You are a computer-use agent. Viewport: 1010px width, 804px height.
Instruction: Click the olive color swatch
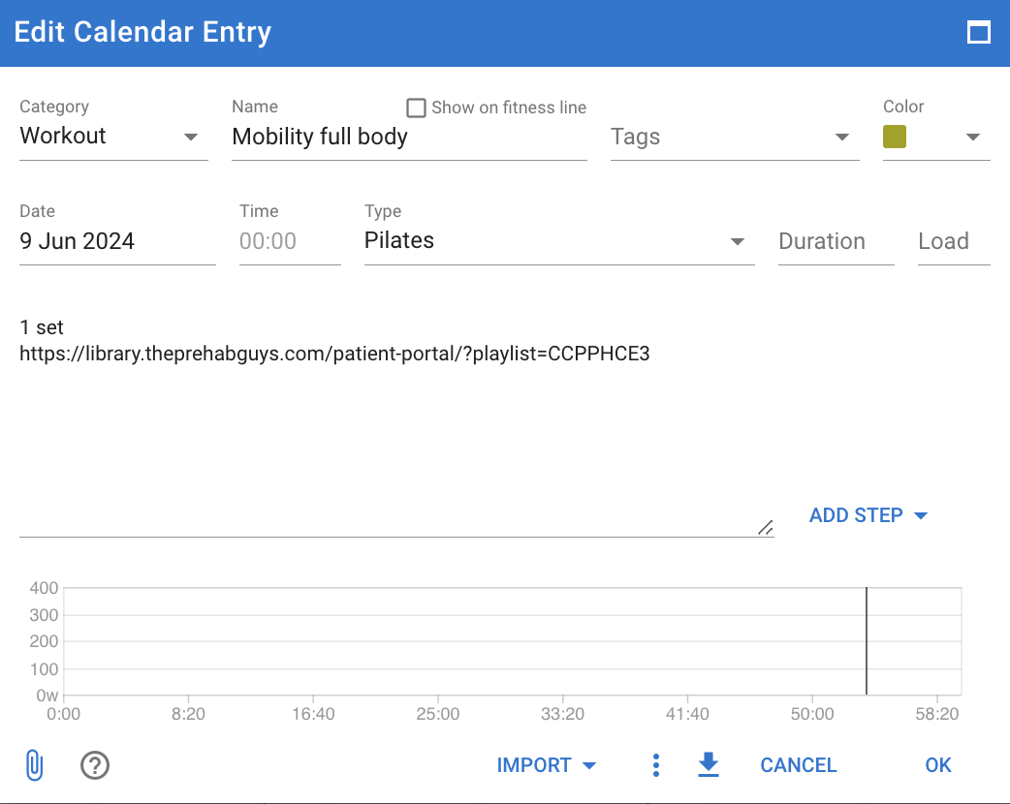click(895, 137)
